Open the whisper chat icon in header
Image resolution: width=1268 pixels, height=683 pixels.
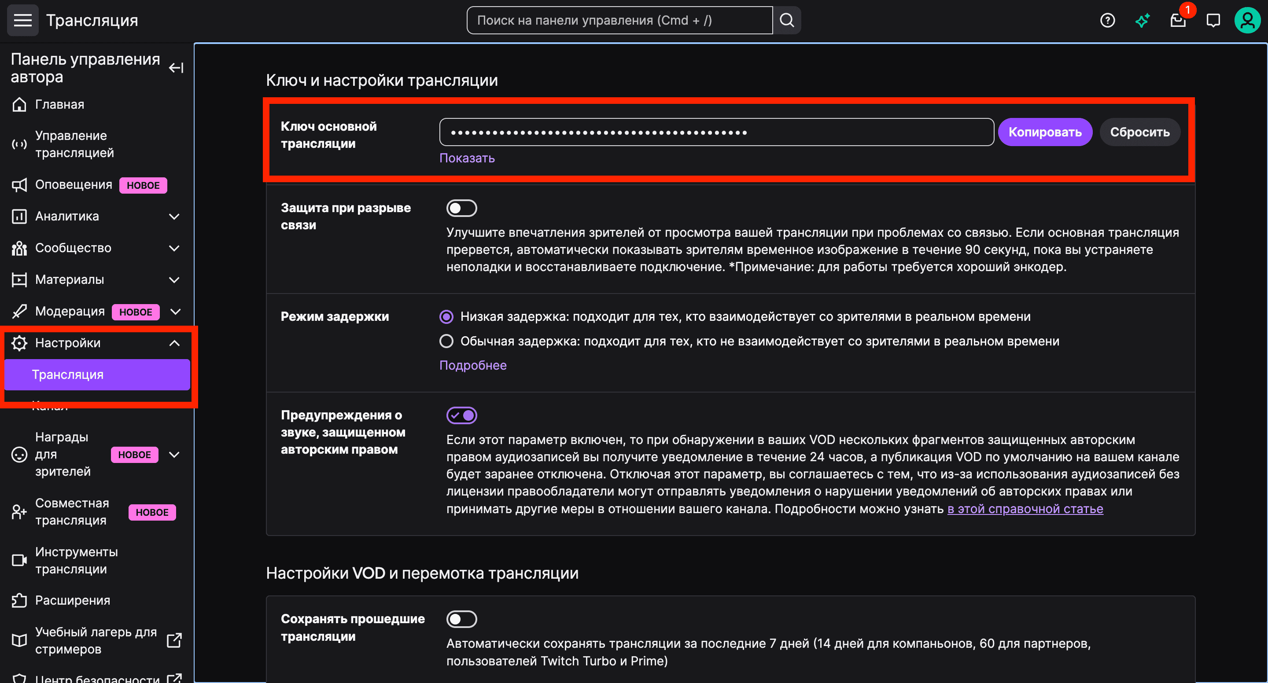click(1213, 20)
